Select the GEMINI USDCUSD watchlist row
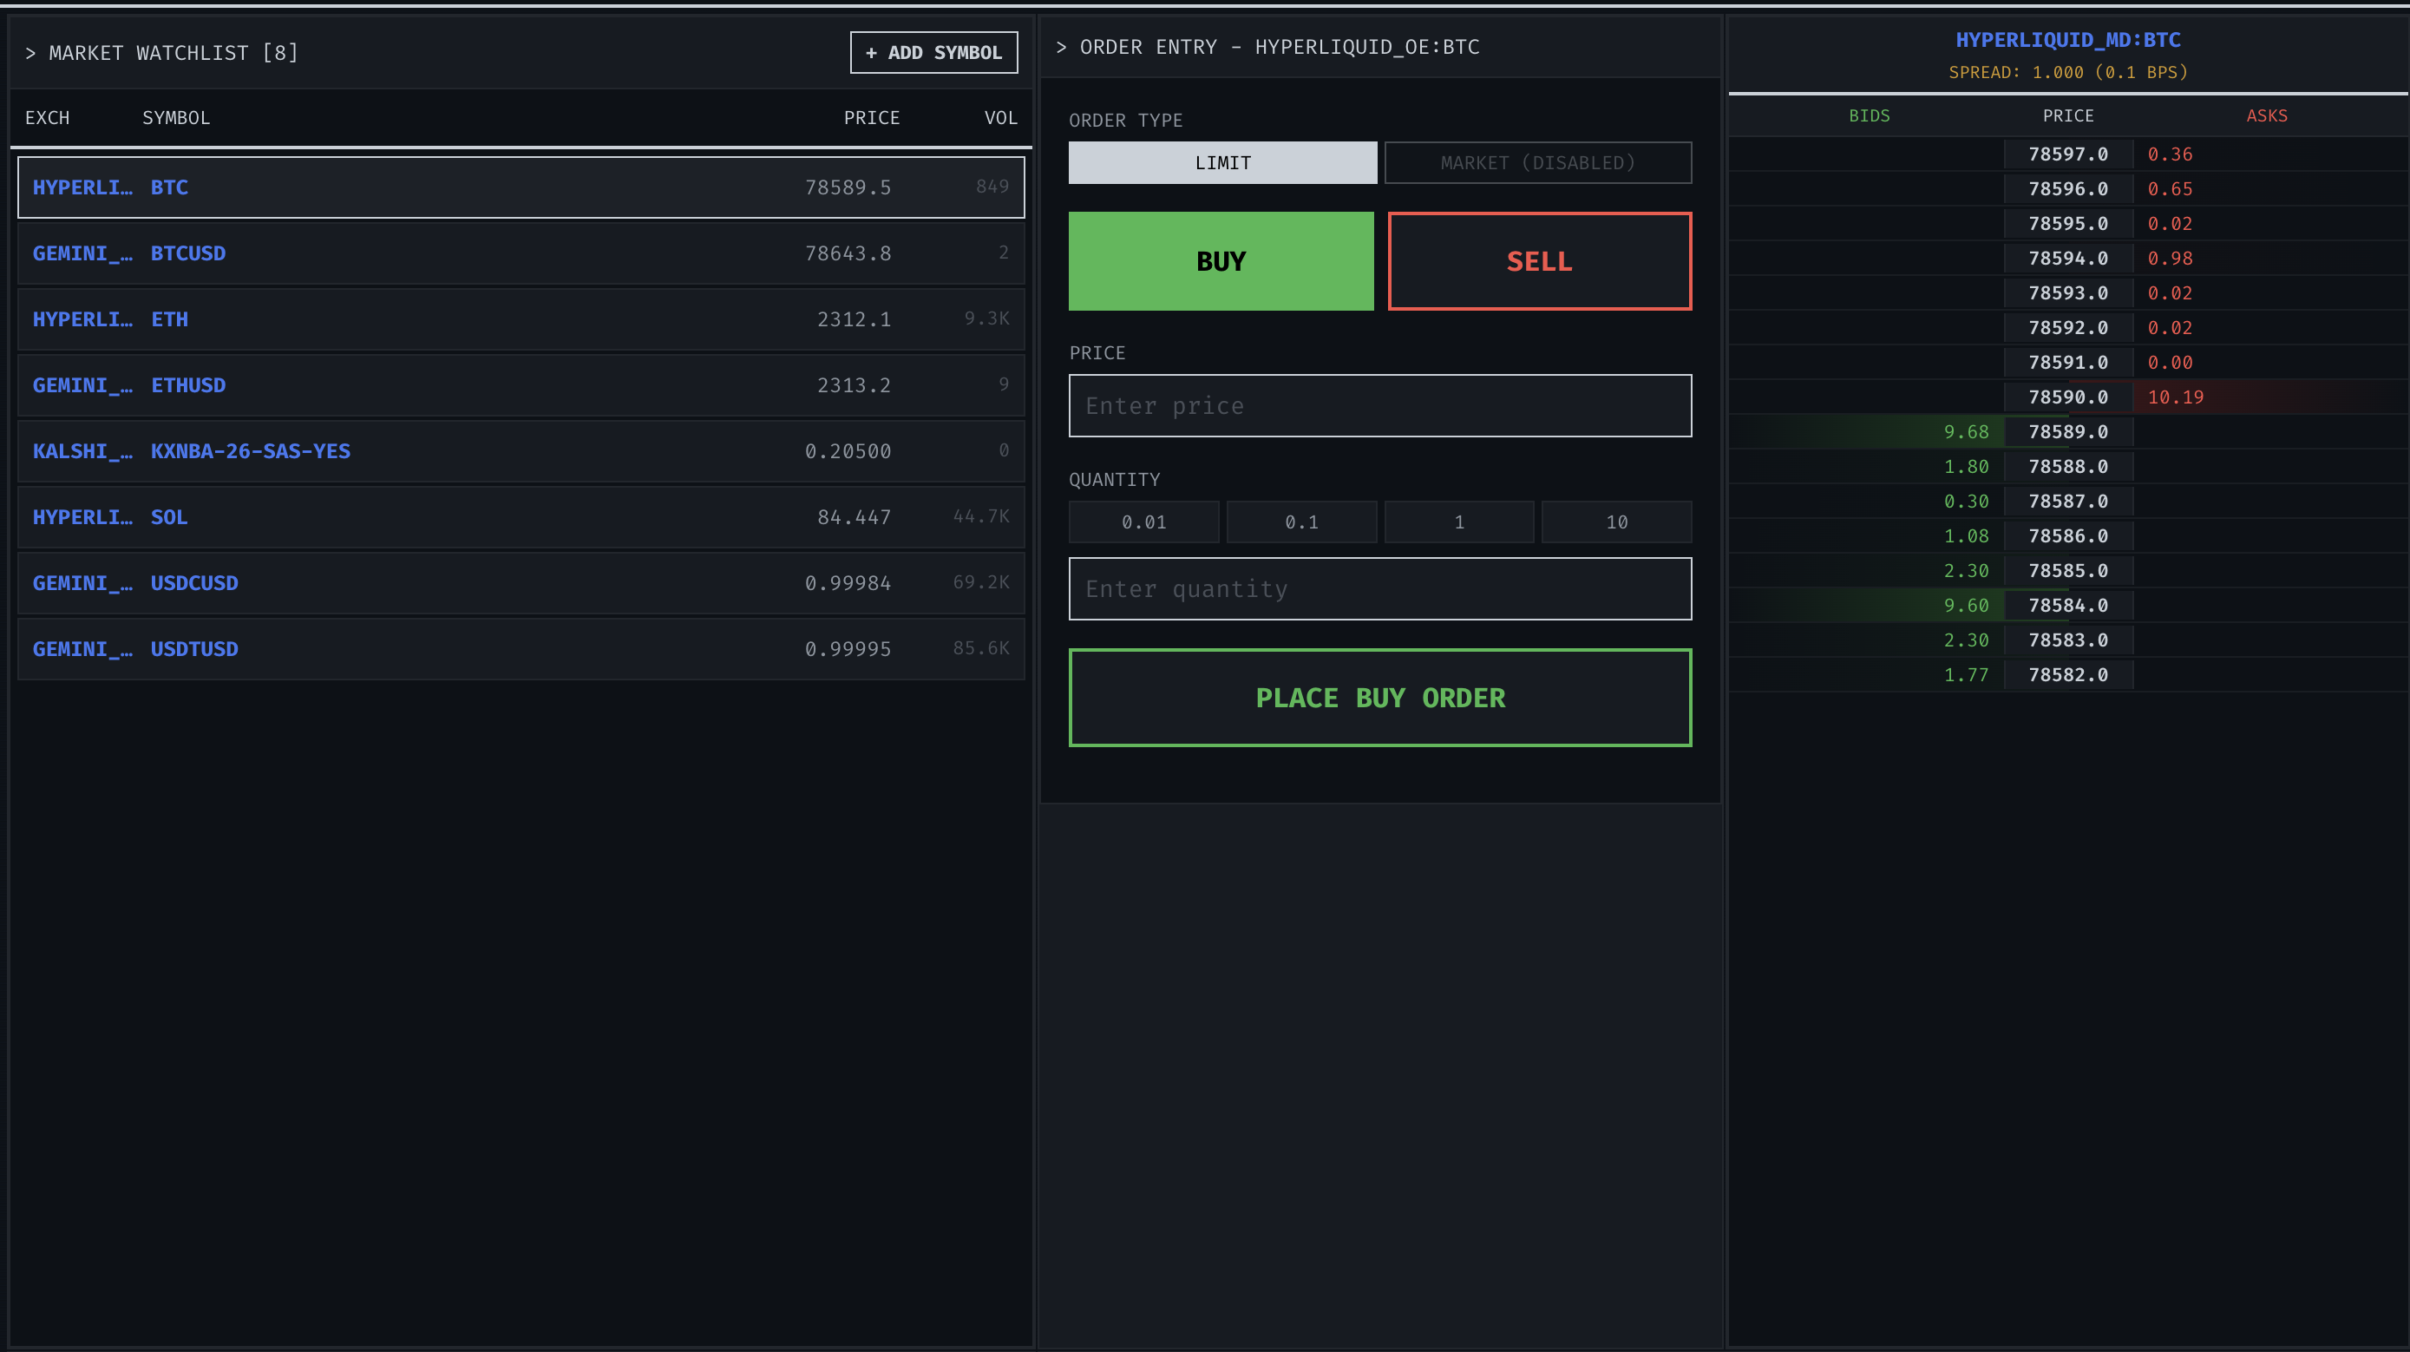 (x=521, y=583)
